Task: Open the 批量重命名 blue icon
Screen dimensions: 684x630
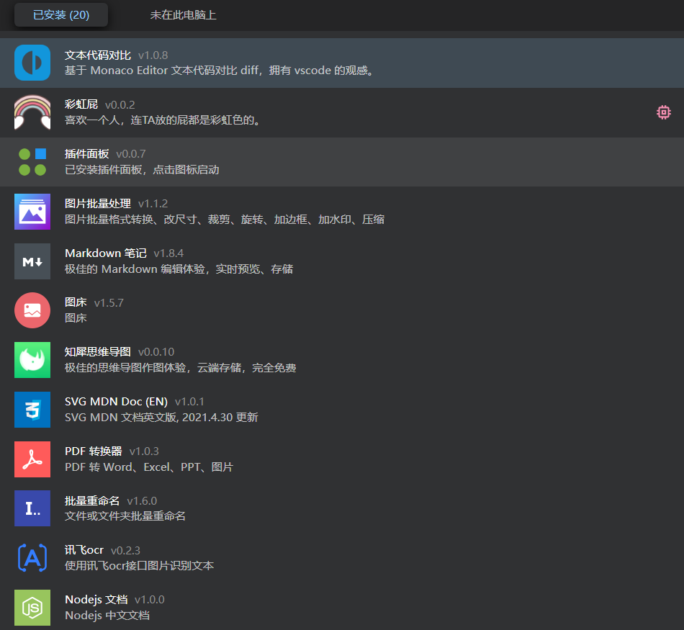Action: 32,508
